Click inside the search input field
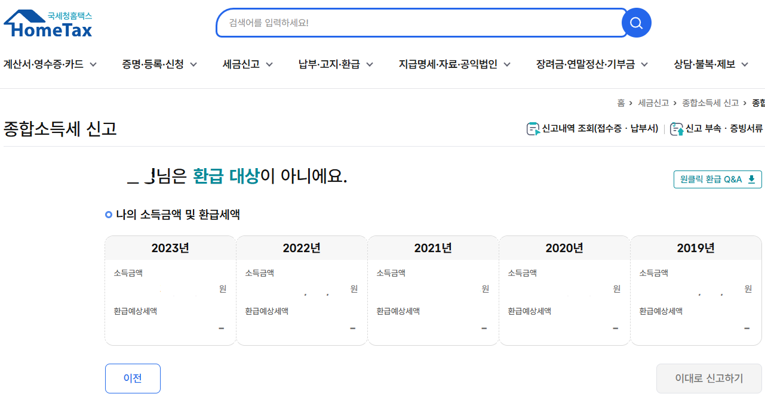The height and width of the screenshot is (400, 765). 418,23
